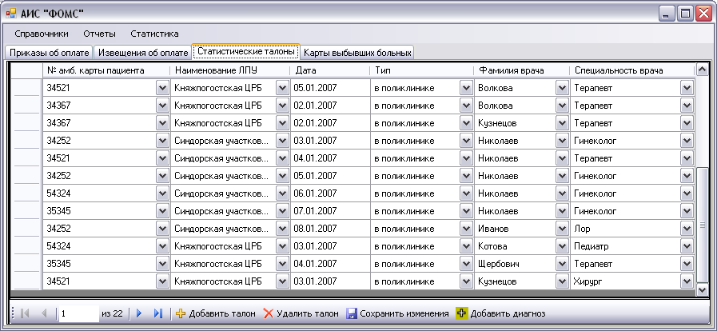Open the Справочники menu
717x331 pixels.
click(x=42, y=34)
